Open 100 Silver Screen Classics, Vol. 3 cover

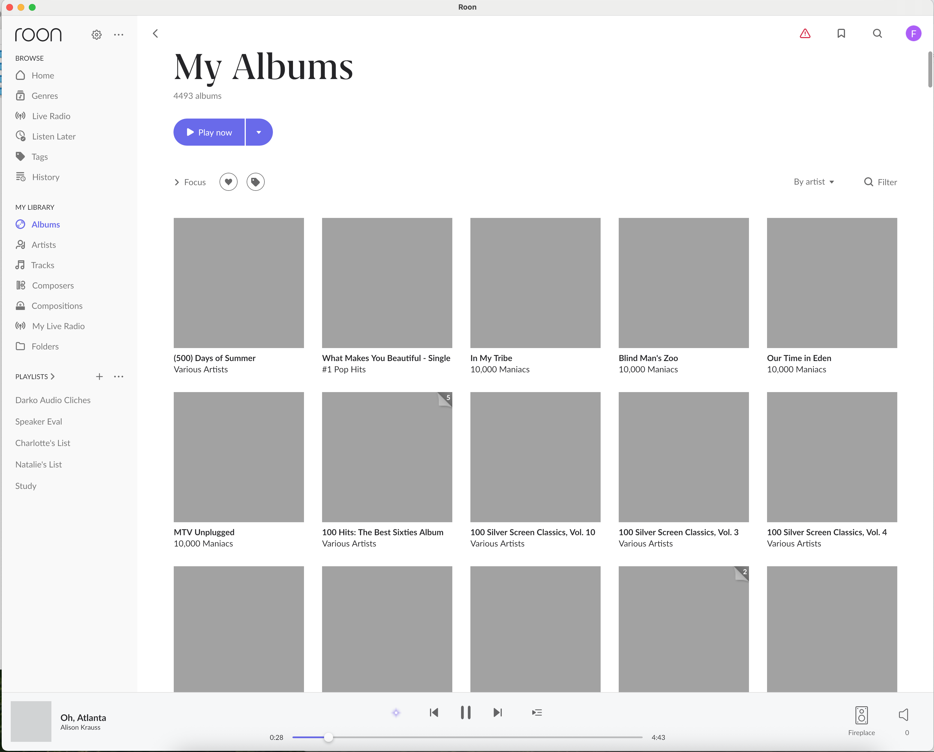(684, 457)
